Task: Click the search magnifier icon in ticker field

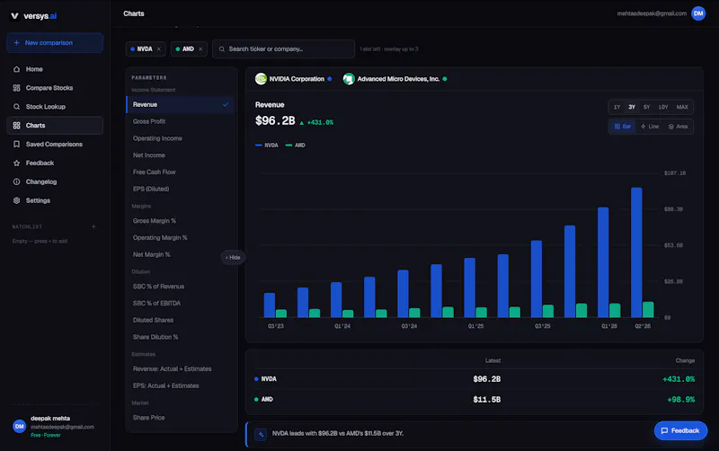Action: tap(222, 49)
